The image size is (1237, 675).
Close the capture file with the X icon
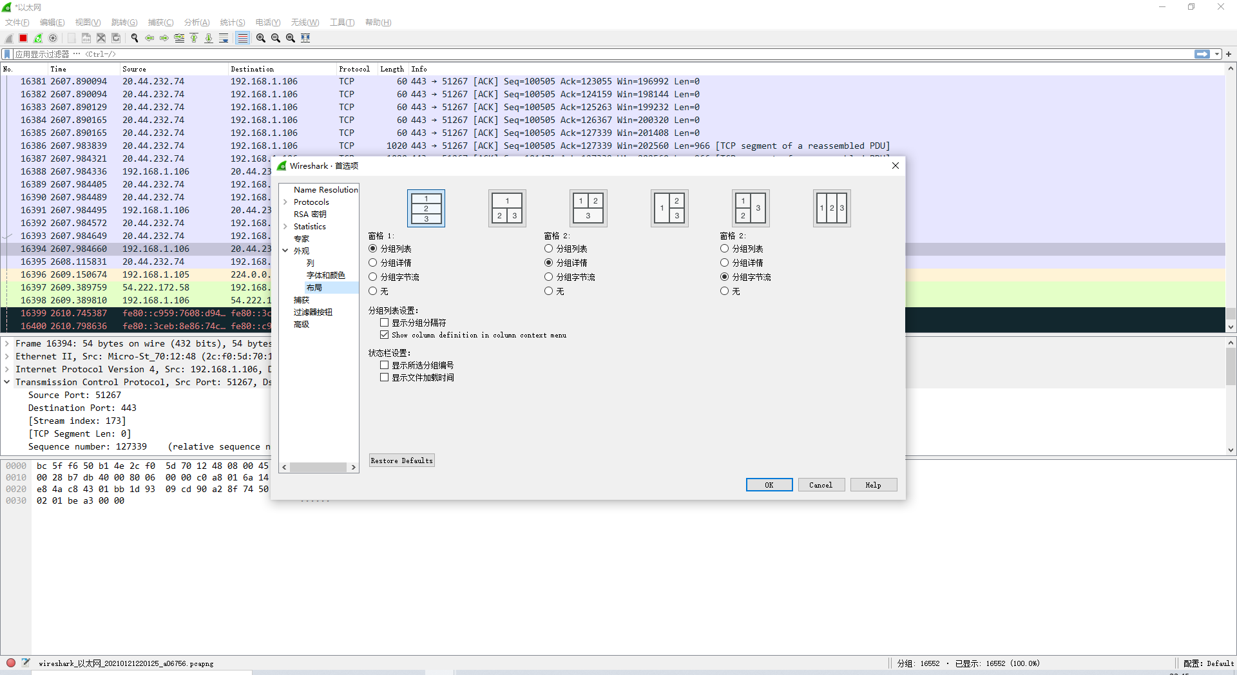tap(101, 38)
